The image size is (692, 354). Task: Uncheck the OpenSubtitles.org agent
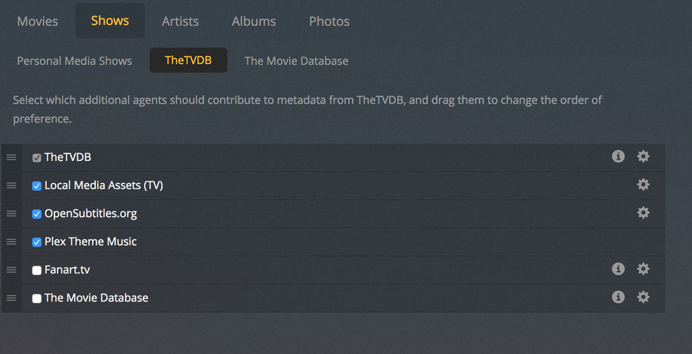pos(36,214)
